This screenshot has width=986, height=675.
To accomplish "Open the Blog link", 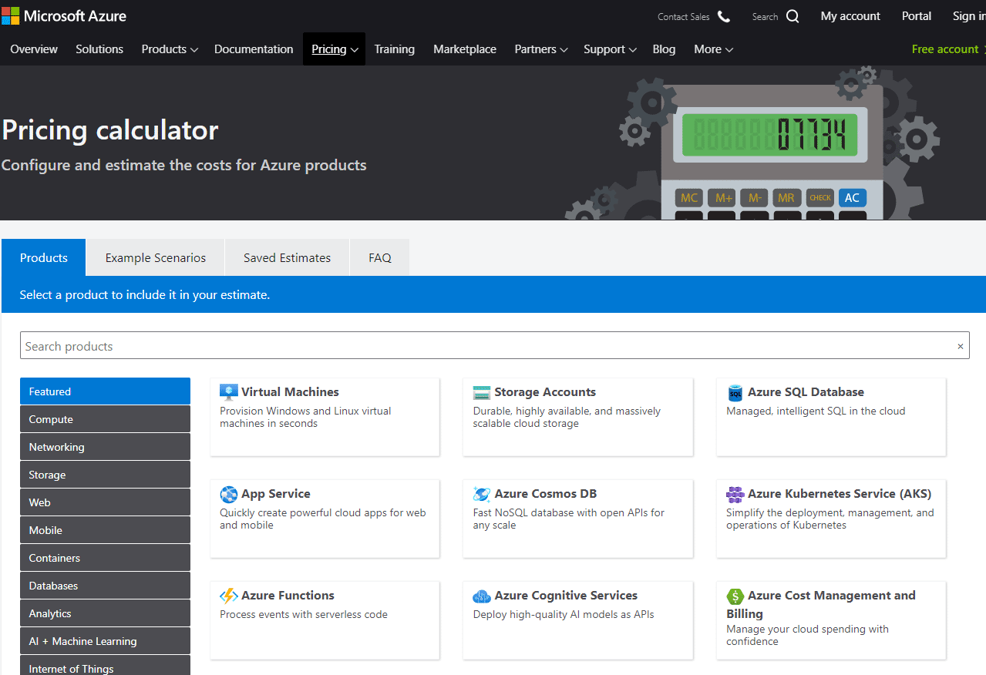I will pos(664,49).
